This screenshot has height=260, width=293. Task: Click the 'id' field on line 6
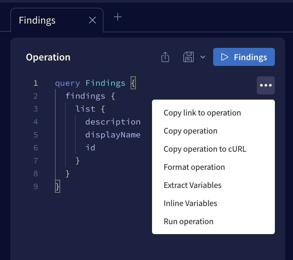(x=90, y=148)
